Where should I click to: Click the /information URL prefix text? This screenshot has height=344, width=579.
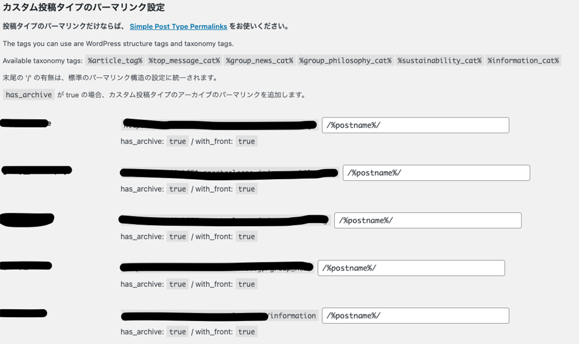click(293, 316)
